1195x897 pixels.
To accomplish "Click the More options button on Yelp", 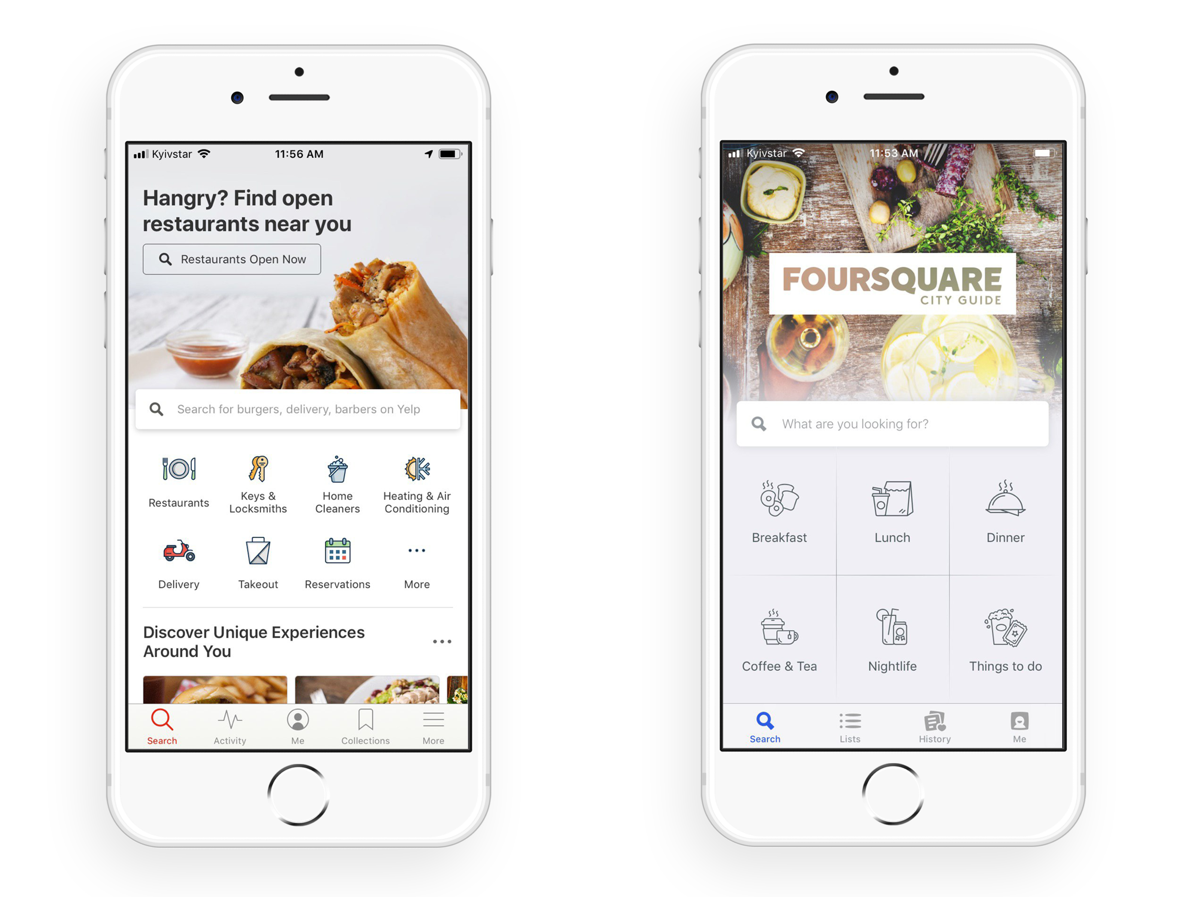I will click(417, 556).
